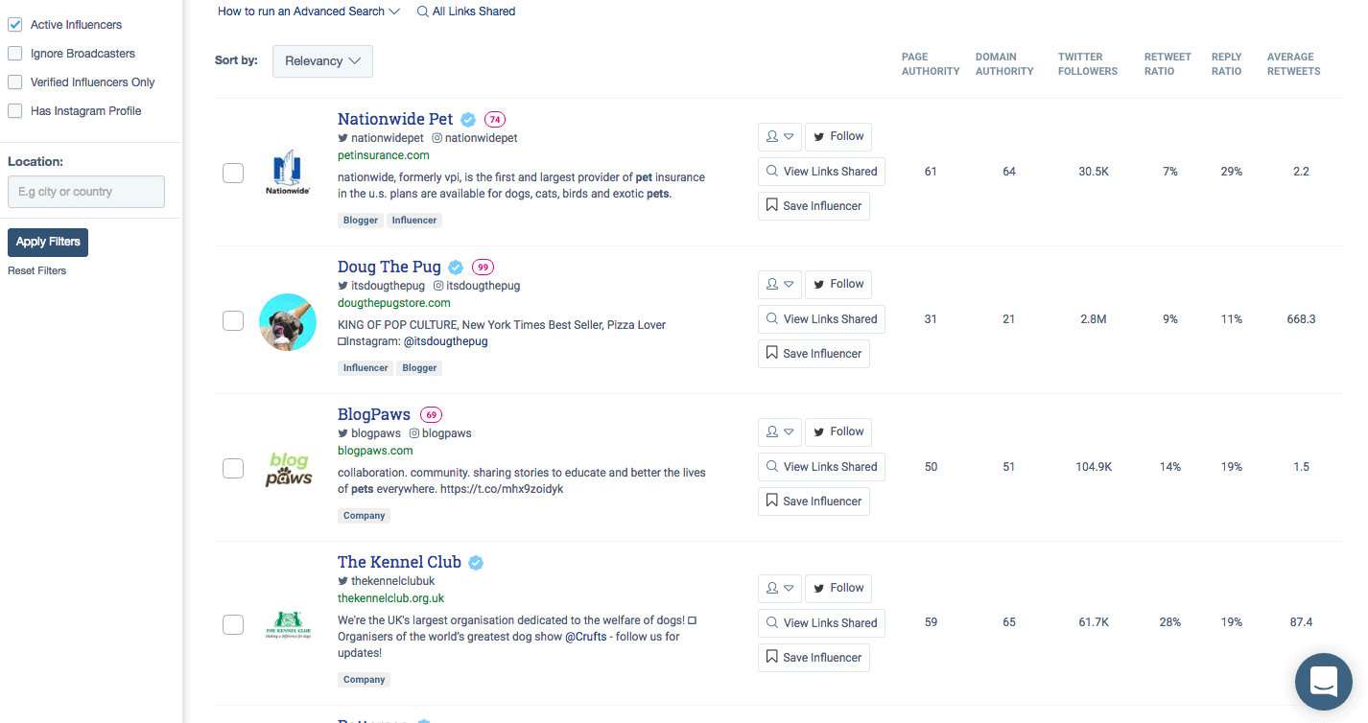Select the checkbox for the BlogPaws row

(233, 468)
